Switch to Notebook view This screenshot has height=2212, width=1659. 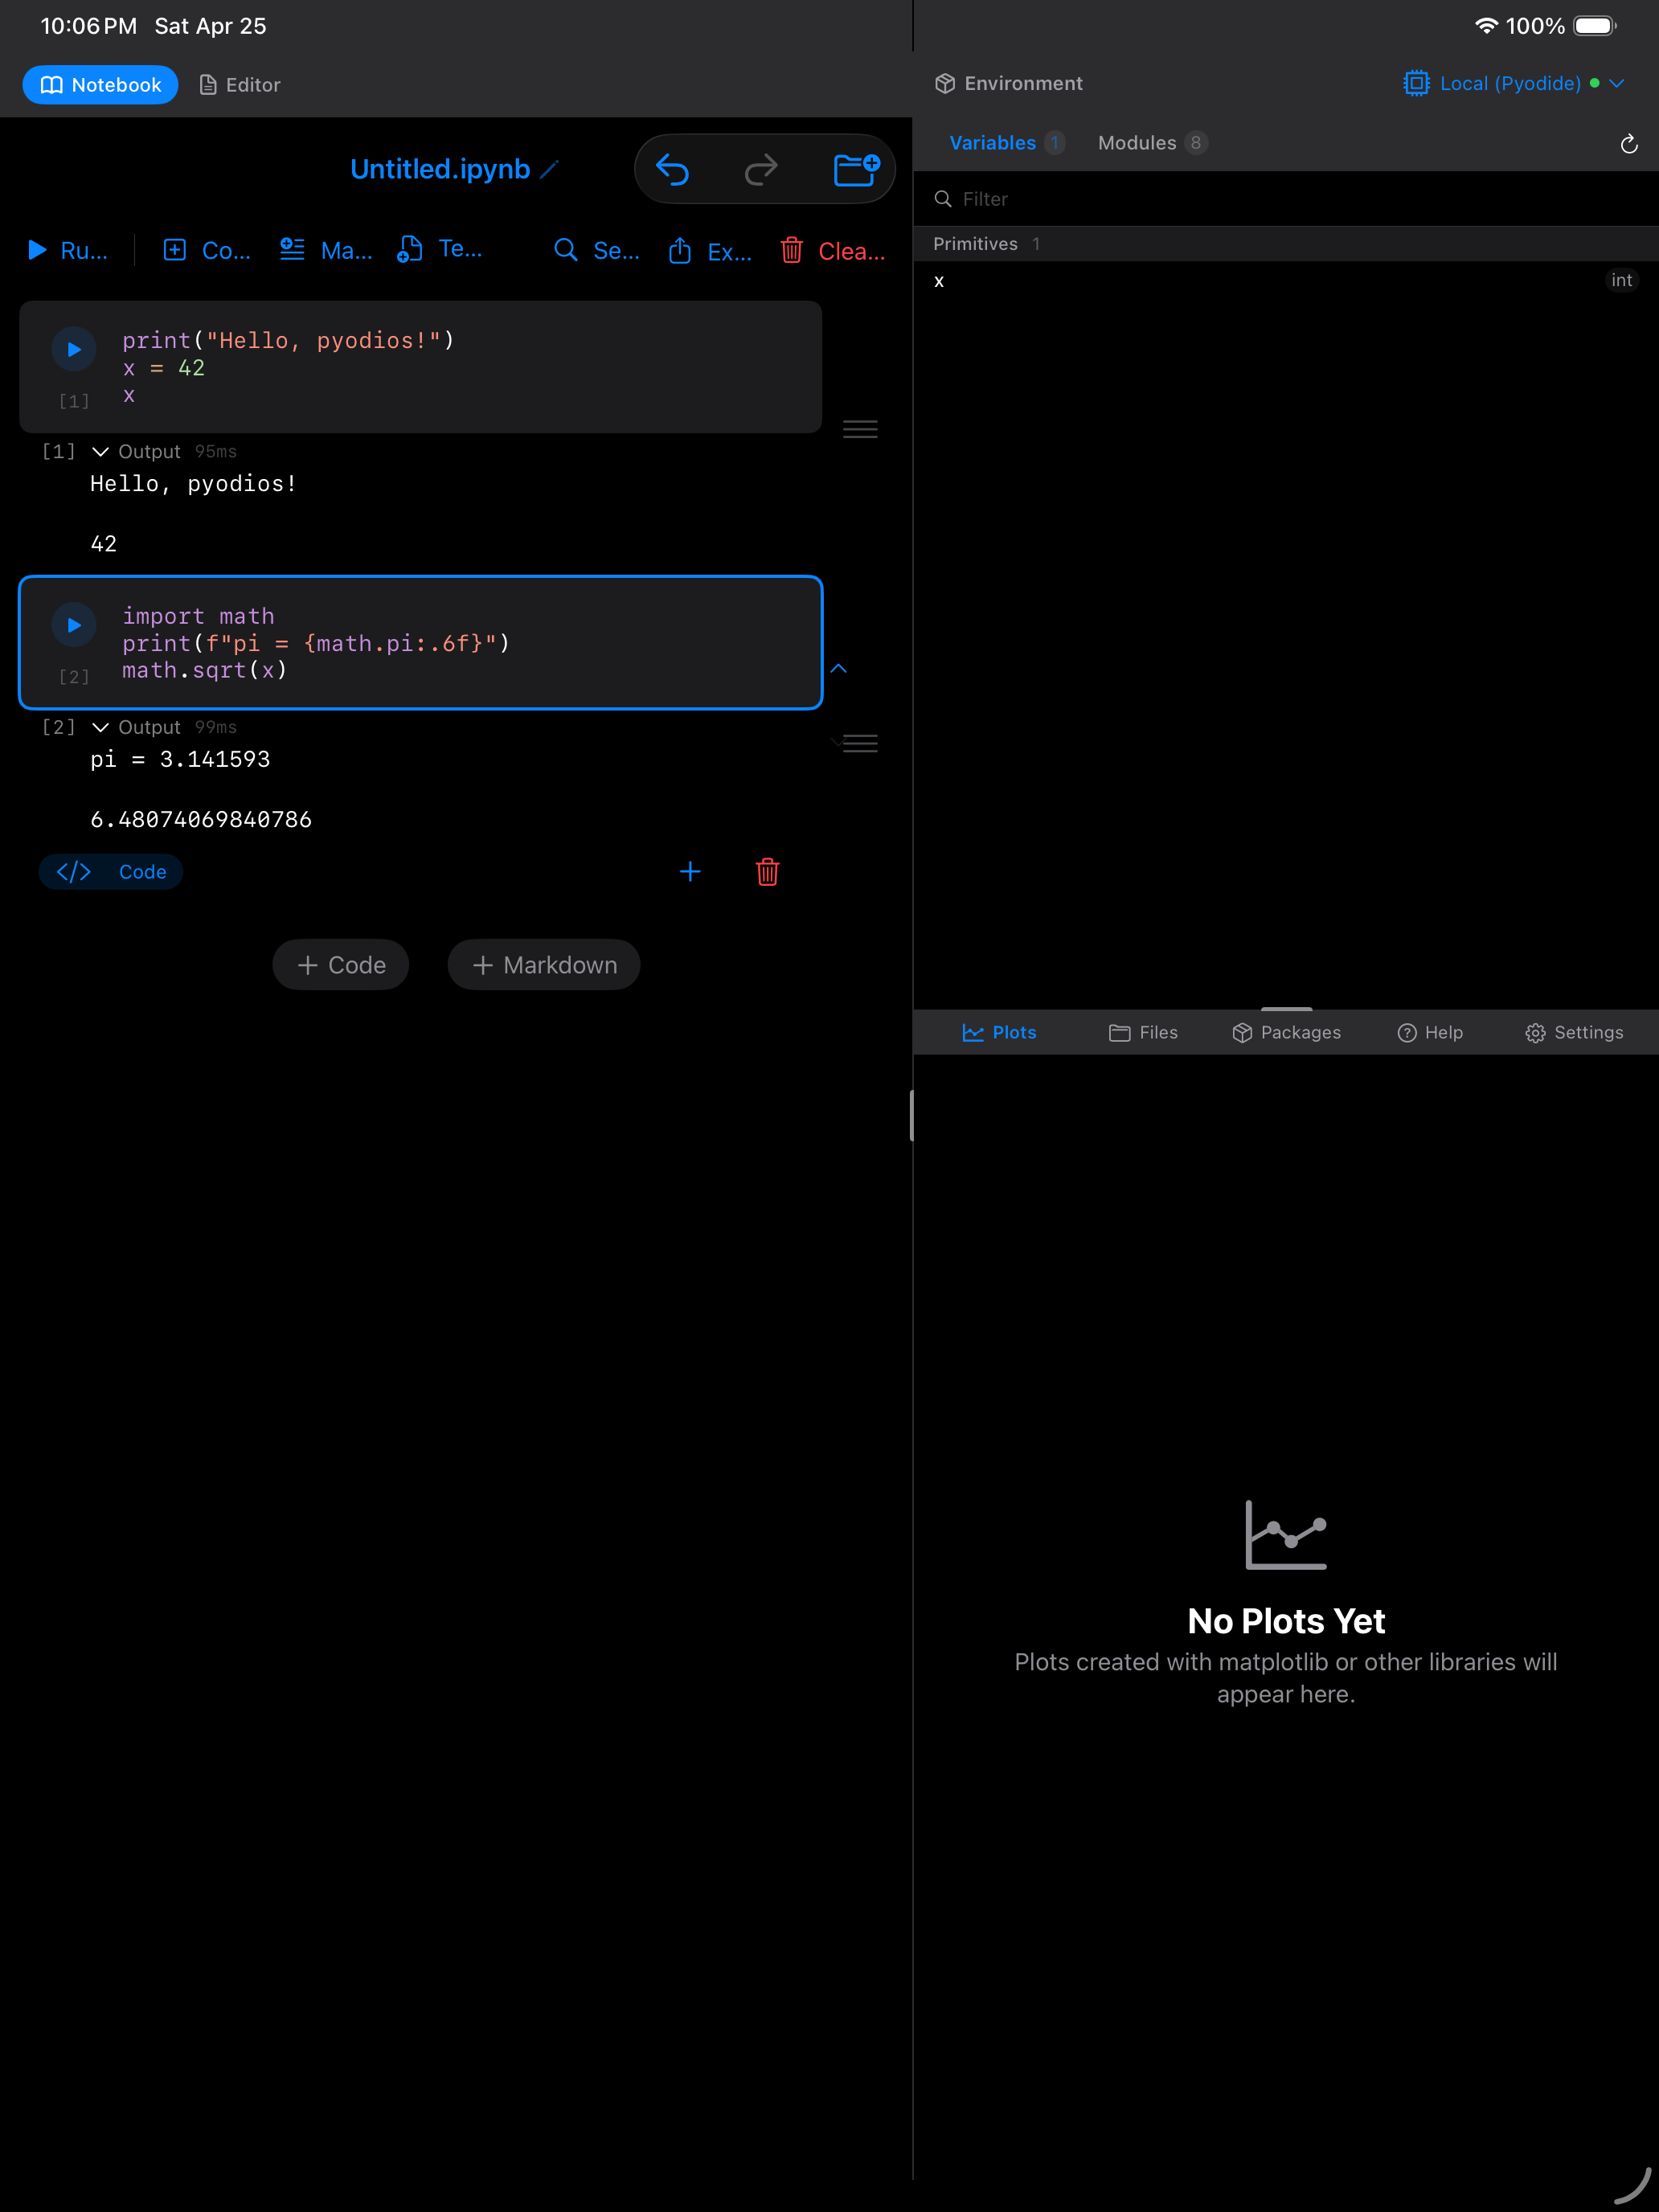point(100,85)
